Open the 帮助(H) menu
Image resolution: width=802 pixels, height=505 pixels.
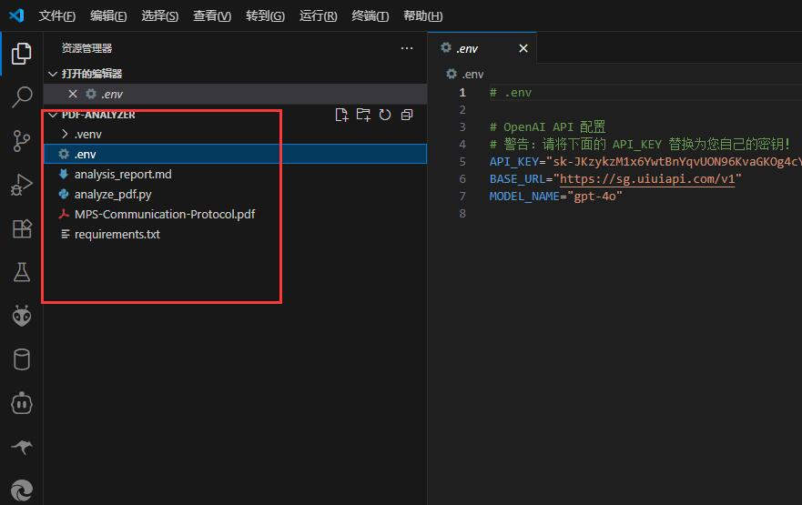[423, 15]
